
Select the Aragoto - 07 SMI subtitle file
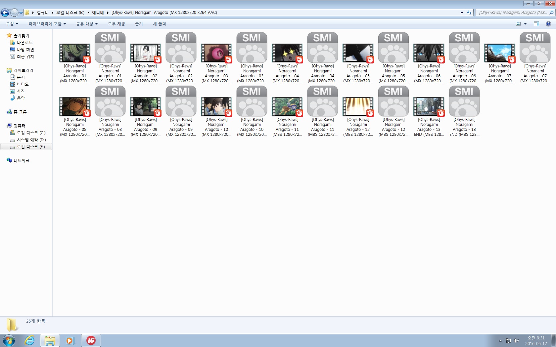pyautogui.click(x=535, y=48)
